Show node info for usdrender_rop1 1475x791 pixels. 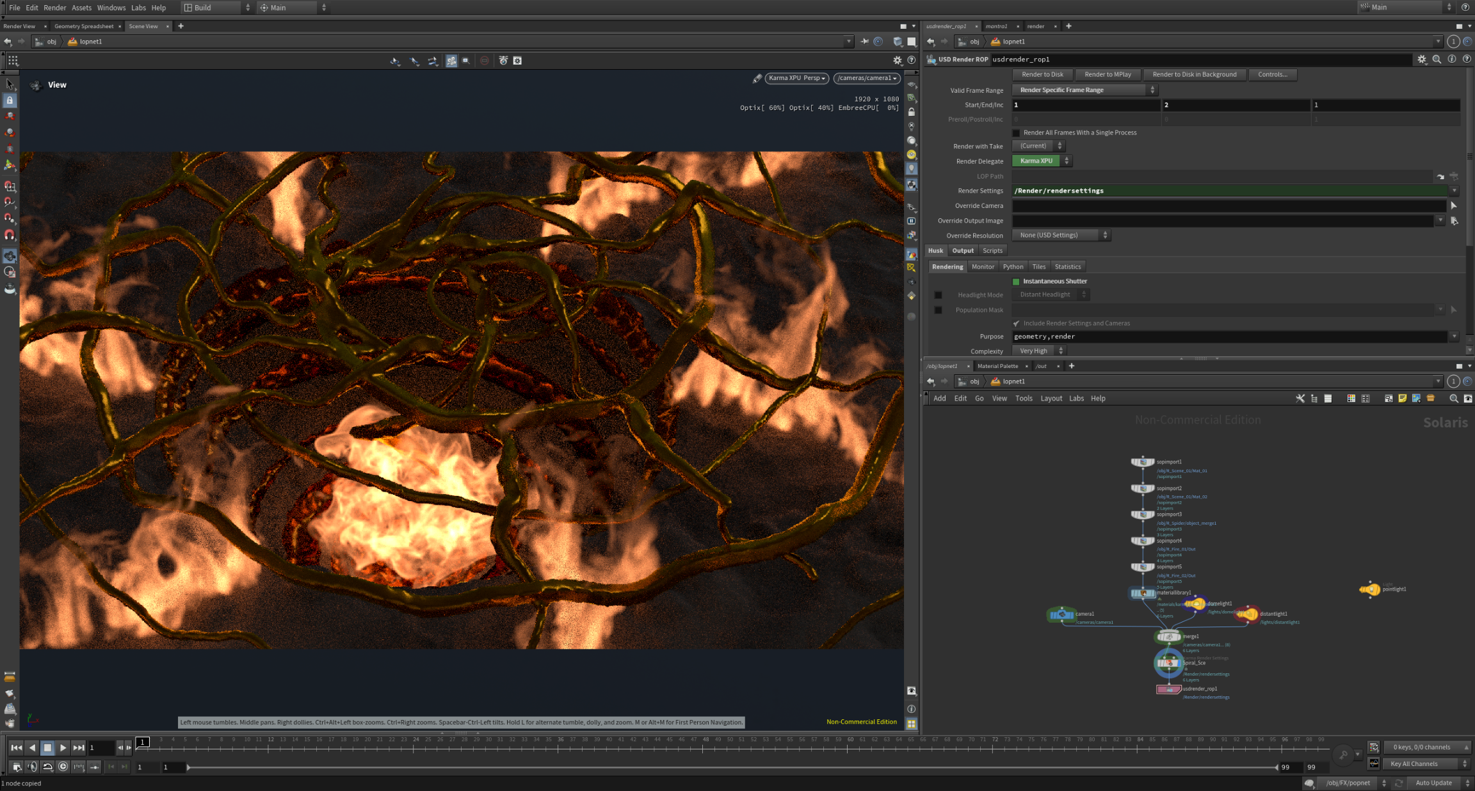pyautogui.click(x=1452, y=59)
